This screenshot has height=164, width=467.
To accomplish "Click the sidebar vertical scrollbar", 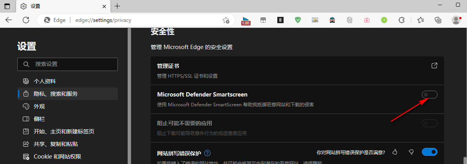I will coord(129,96).
